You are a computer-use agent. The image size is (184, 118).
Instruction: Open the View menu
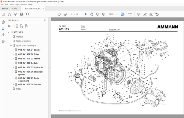point(12,4)
